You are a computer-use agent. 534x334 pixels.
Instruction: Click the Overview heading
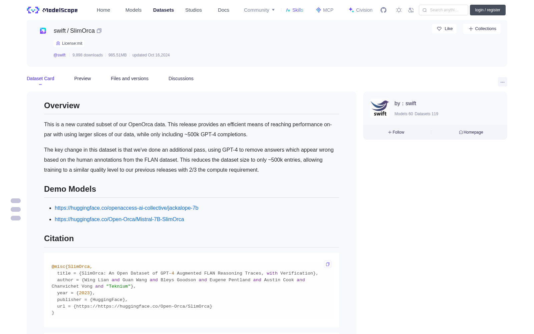coord(62,106)
